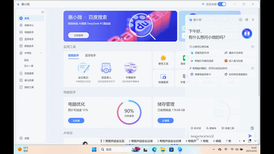Go to next IME candidate page
274x154 pixels.
[244, 141]
